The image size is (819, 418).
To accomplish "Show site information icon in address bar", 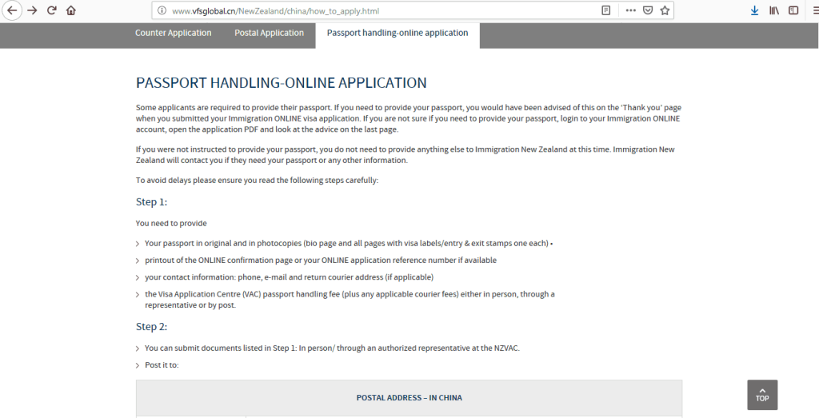I will (162, 10).
